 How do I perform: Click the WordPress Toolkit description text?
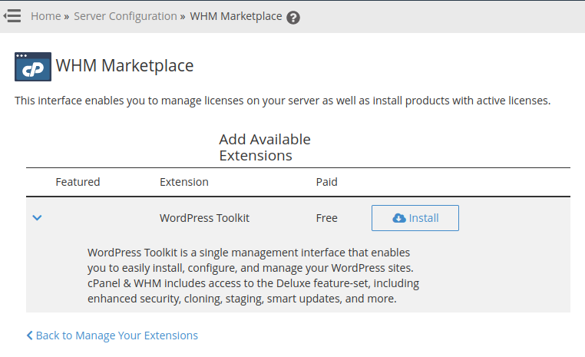point(253,276)
